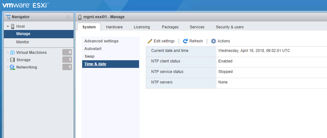Switch to the Hardware tab
The width and height of the screenshot is (327, 138).
[x=114, y=27]
